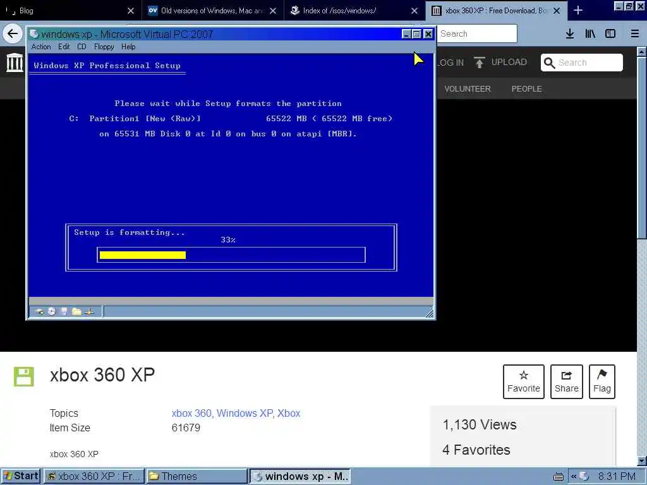Close the Old versions of Windows tab
This screenshot has width=647, height=485.
click(x=273, y=11)
